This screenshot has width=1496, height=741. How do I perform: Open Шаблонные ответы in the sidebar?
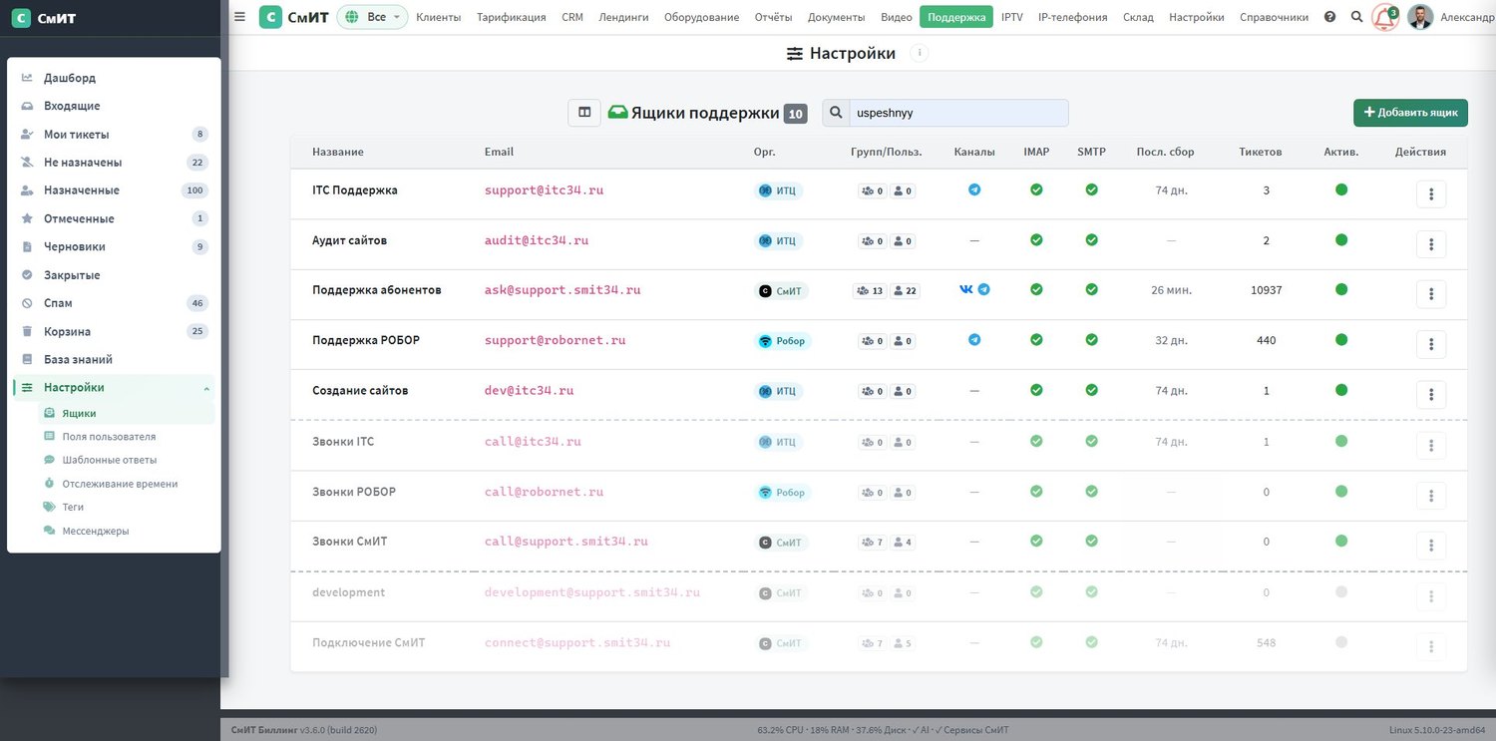click(x=109, y=460)
